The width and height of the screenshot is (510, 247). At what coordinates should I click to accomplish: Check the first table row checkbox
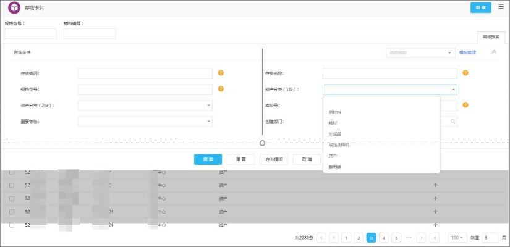[x=12, y=172]
